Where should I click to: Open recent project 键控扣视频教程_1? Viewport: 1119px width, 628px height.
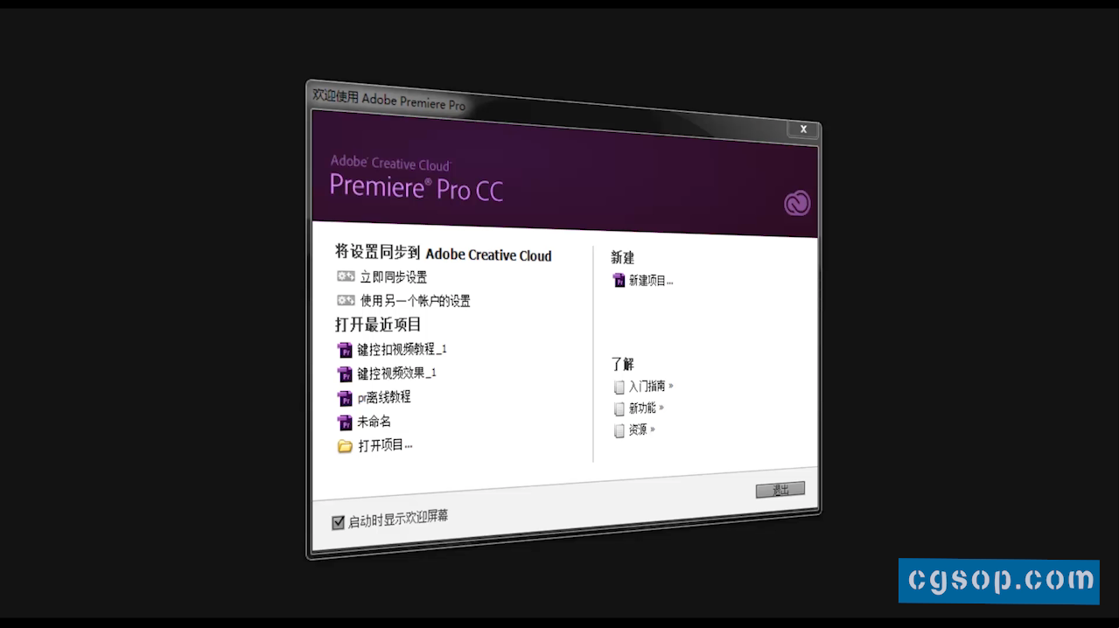tap(402, 349)
